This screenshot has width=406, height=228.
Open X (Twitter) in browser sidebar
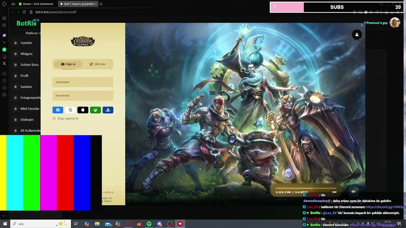click(4, 63)
